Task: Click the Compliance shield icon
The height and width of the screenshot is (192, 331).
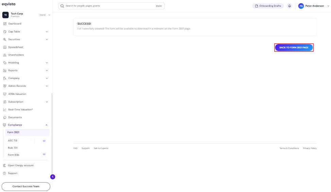Action: point(4,125)
